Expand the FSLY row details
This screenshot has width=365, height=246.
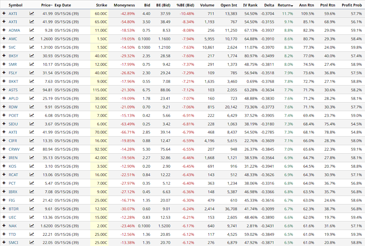(4, 73)
